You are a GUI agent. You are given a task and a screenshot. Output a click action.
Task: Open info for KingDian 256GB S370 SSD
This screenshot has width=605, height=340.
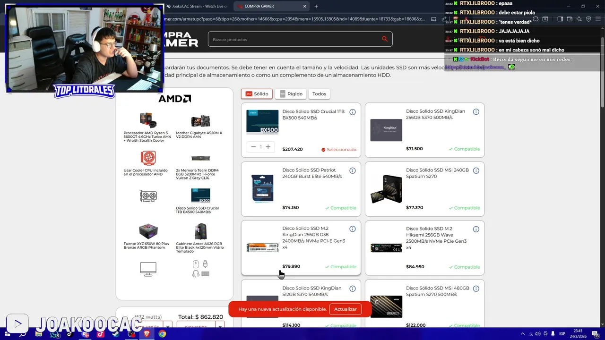coord(476,112)
